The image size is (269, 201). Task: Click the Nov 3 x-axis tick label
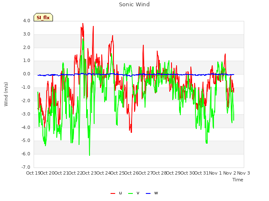[243, 173]
